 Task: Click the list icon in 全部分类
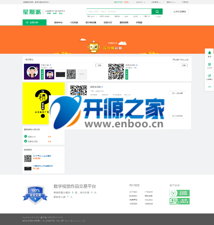27,22
